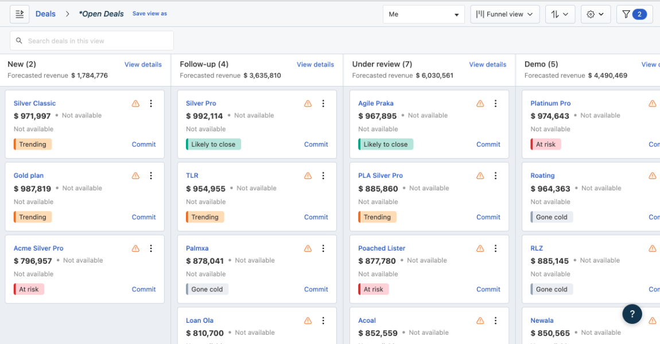Click View details for Follow-up stage

(x=315, y=64)
